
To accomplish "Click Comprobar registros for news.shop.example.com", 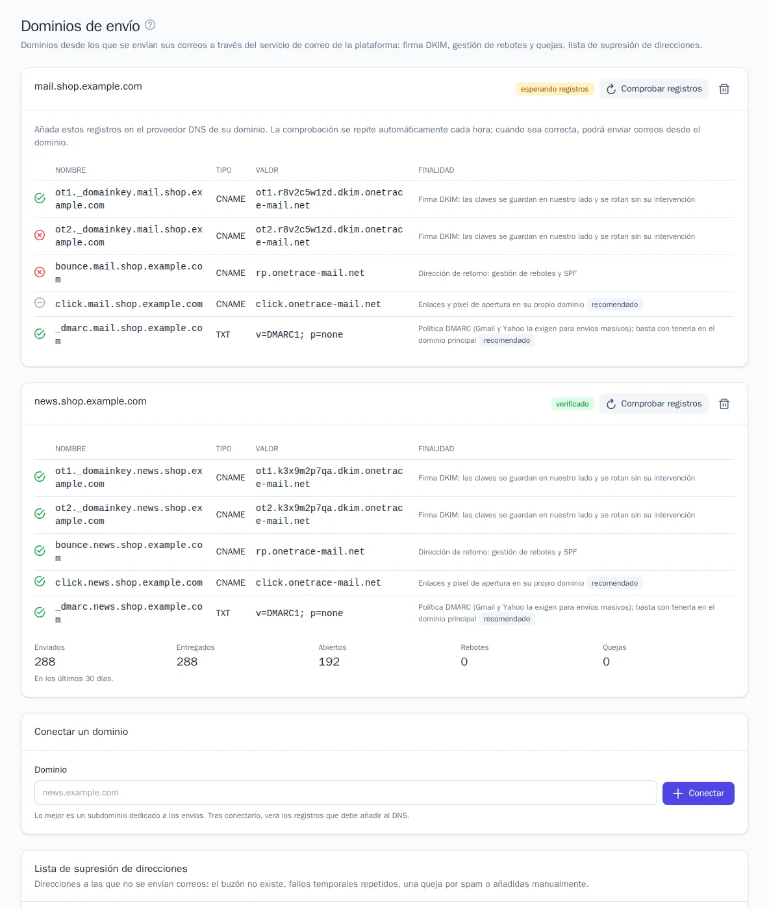I will (x=654, y=404).
